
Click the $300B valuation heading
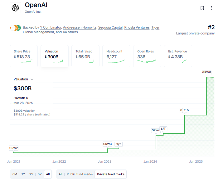[22, 88]
